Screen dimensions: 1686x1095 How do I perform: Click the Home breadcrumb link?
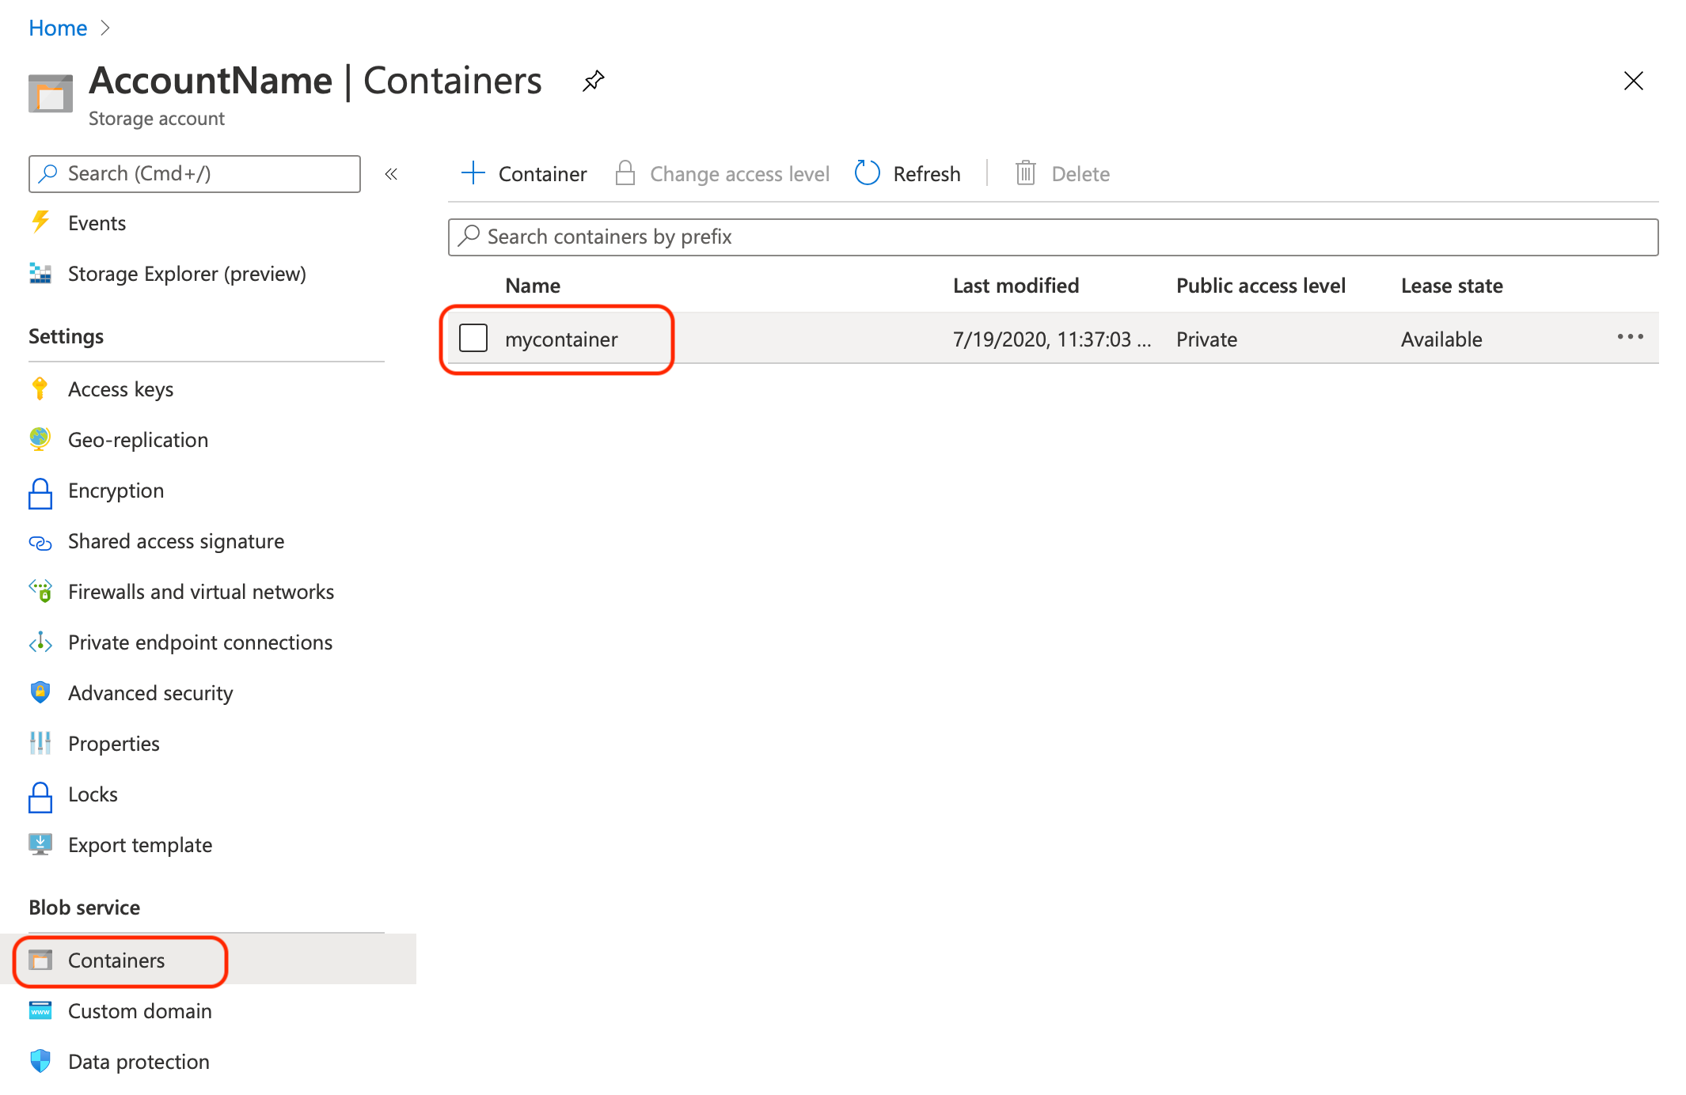point(57,28)
